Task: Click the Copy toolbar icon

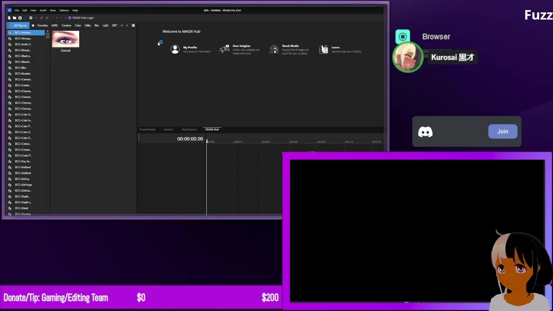Action: point(41,18)
